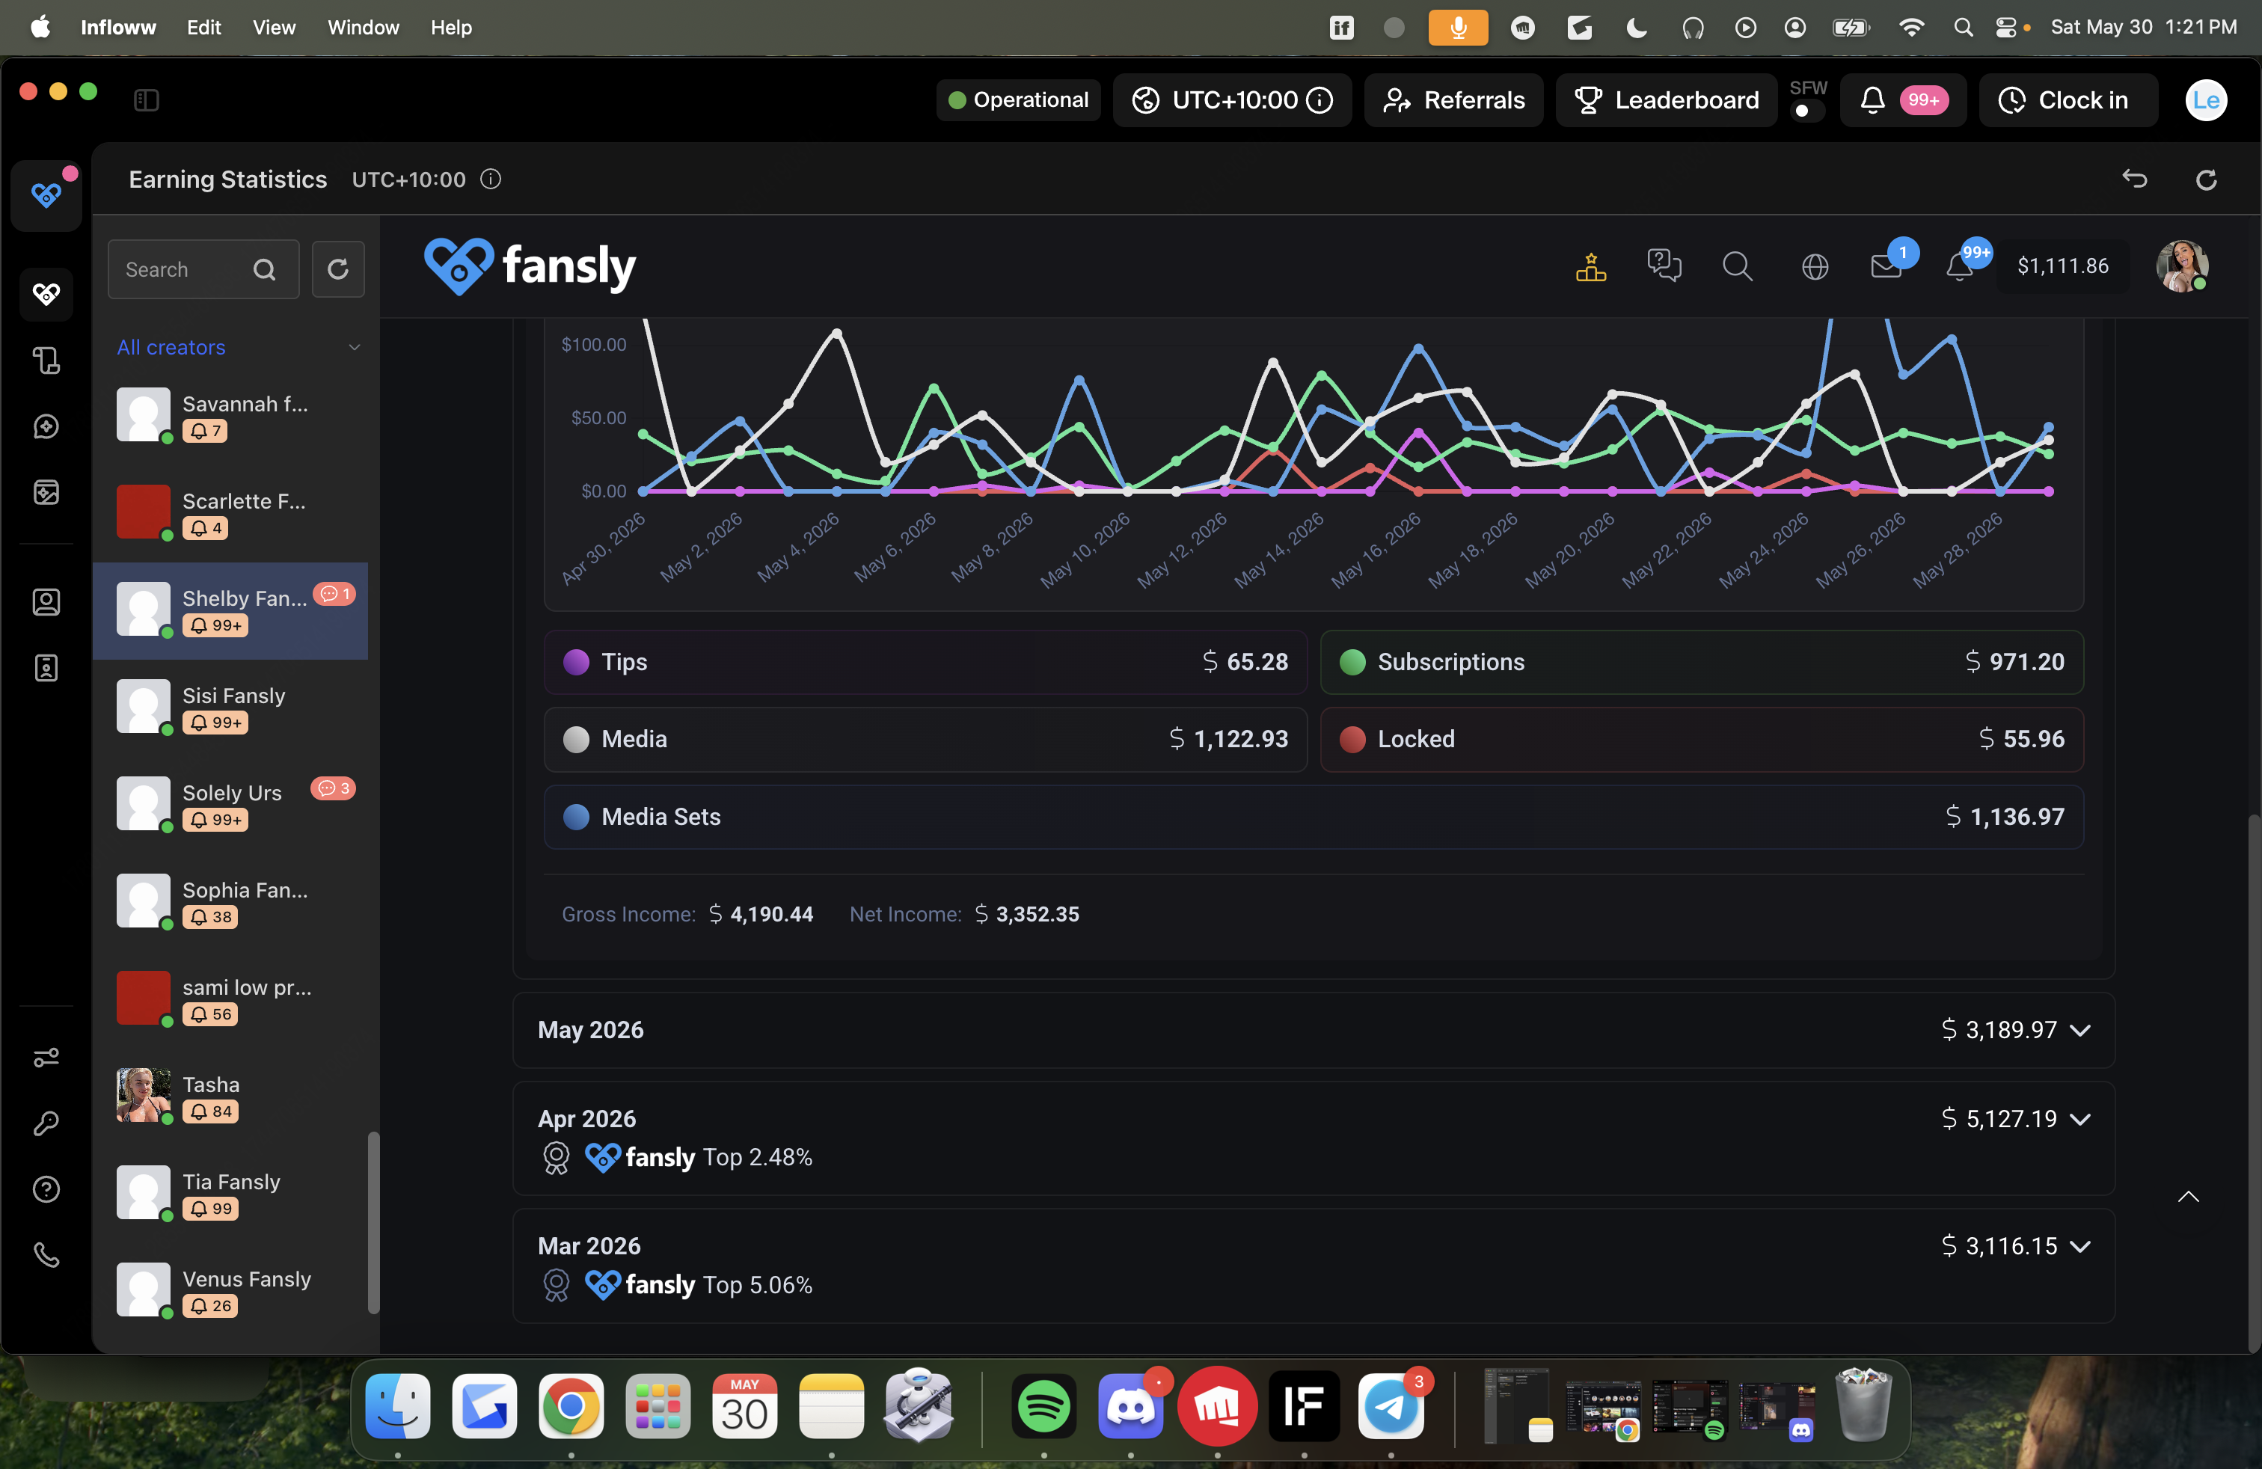Refresh the creators list

[338, 270]
